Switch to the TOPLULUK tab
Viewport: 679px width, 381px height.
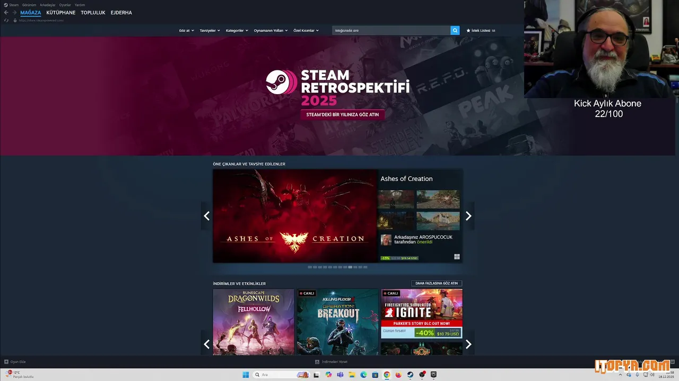93,12
